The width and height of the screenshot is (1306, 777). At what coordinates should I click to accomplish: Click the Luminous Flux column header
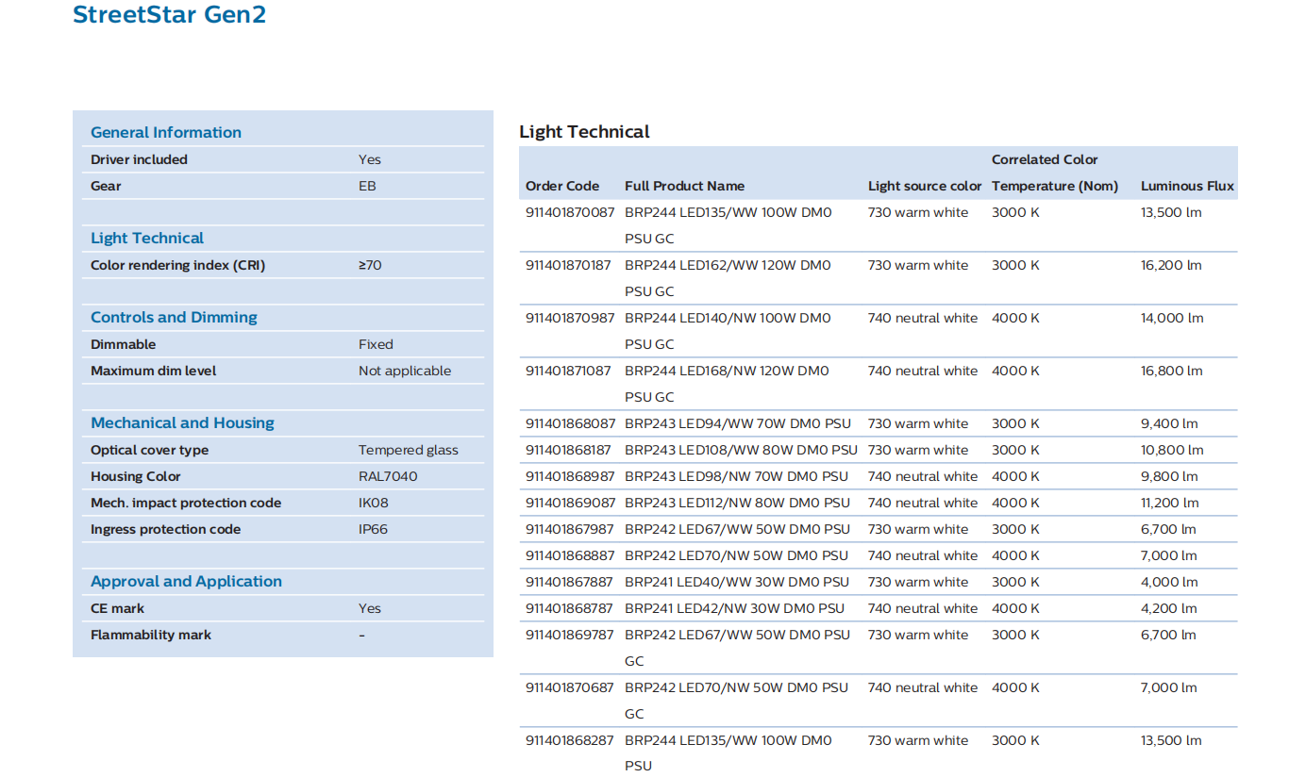pyautogui.click(x=1187, y=186)
